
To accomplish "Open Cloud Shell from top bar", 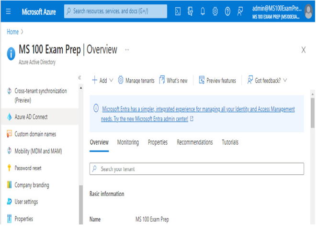I will click(x=178, y=11).
